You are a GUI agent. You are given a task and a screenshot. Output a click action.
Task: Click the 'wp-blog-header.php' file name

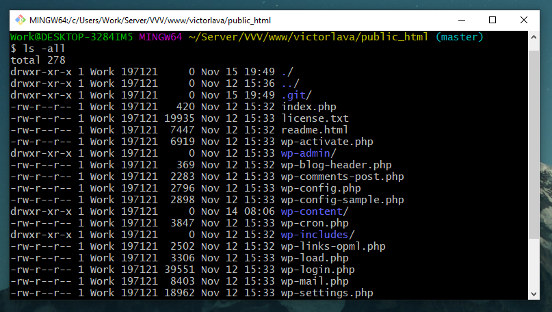coord(337,165)
